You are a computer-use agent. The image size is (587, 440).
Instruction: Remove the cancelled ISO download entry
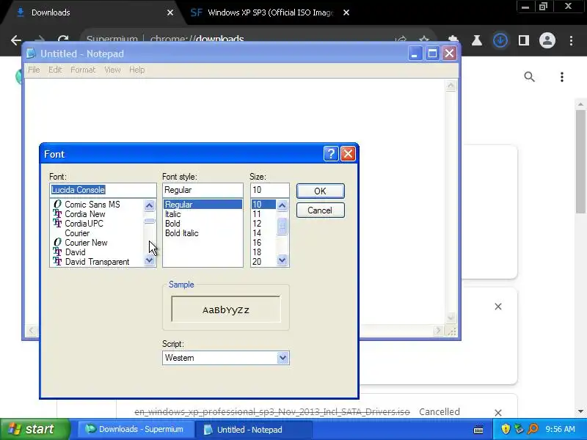tap(498, 412)
